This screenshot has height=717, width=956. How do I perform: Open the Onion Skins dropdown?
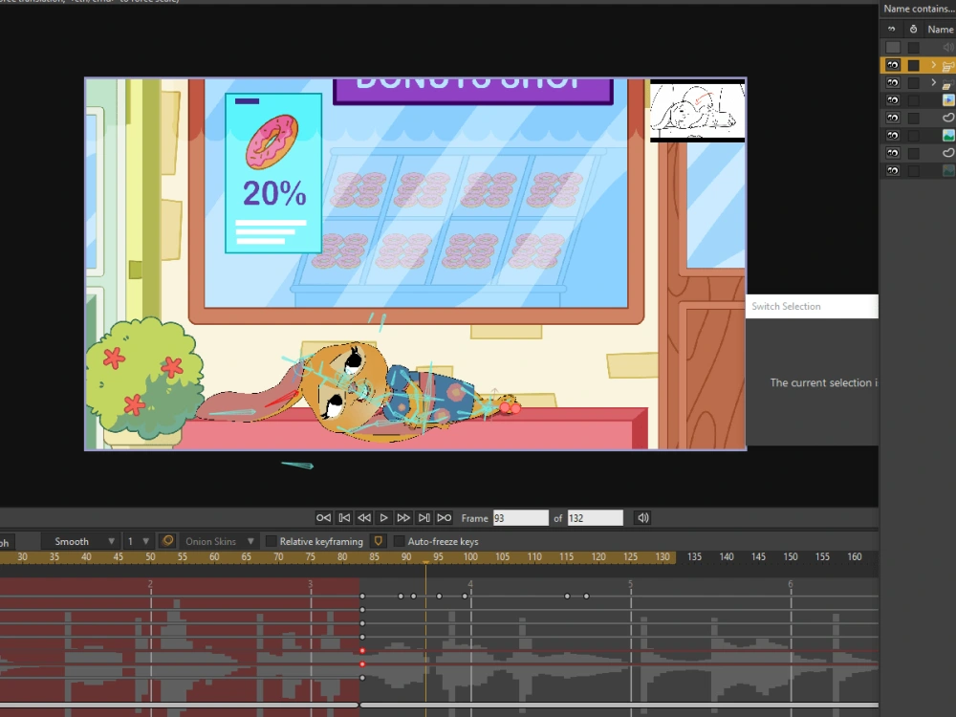coord(220,541)
